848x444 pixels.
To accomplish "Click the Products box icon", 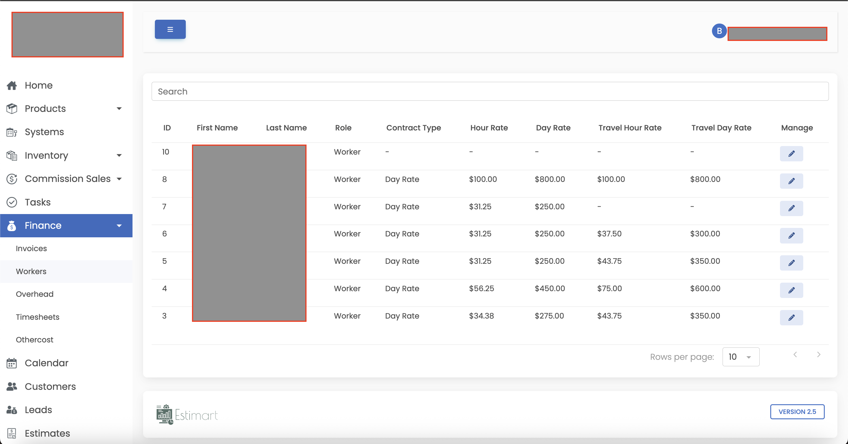I will (x=12, y=109).
